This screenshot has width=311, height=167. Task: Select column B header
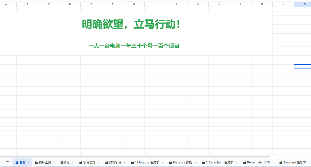click(27, 4)
